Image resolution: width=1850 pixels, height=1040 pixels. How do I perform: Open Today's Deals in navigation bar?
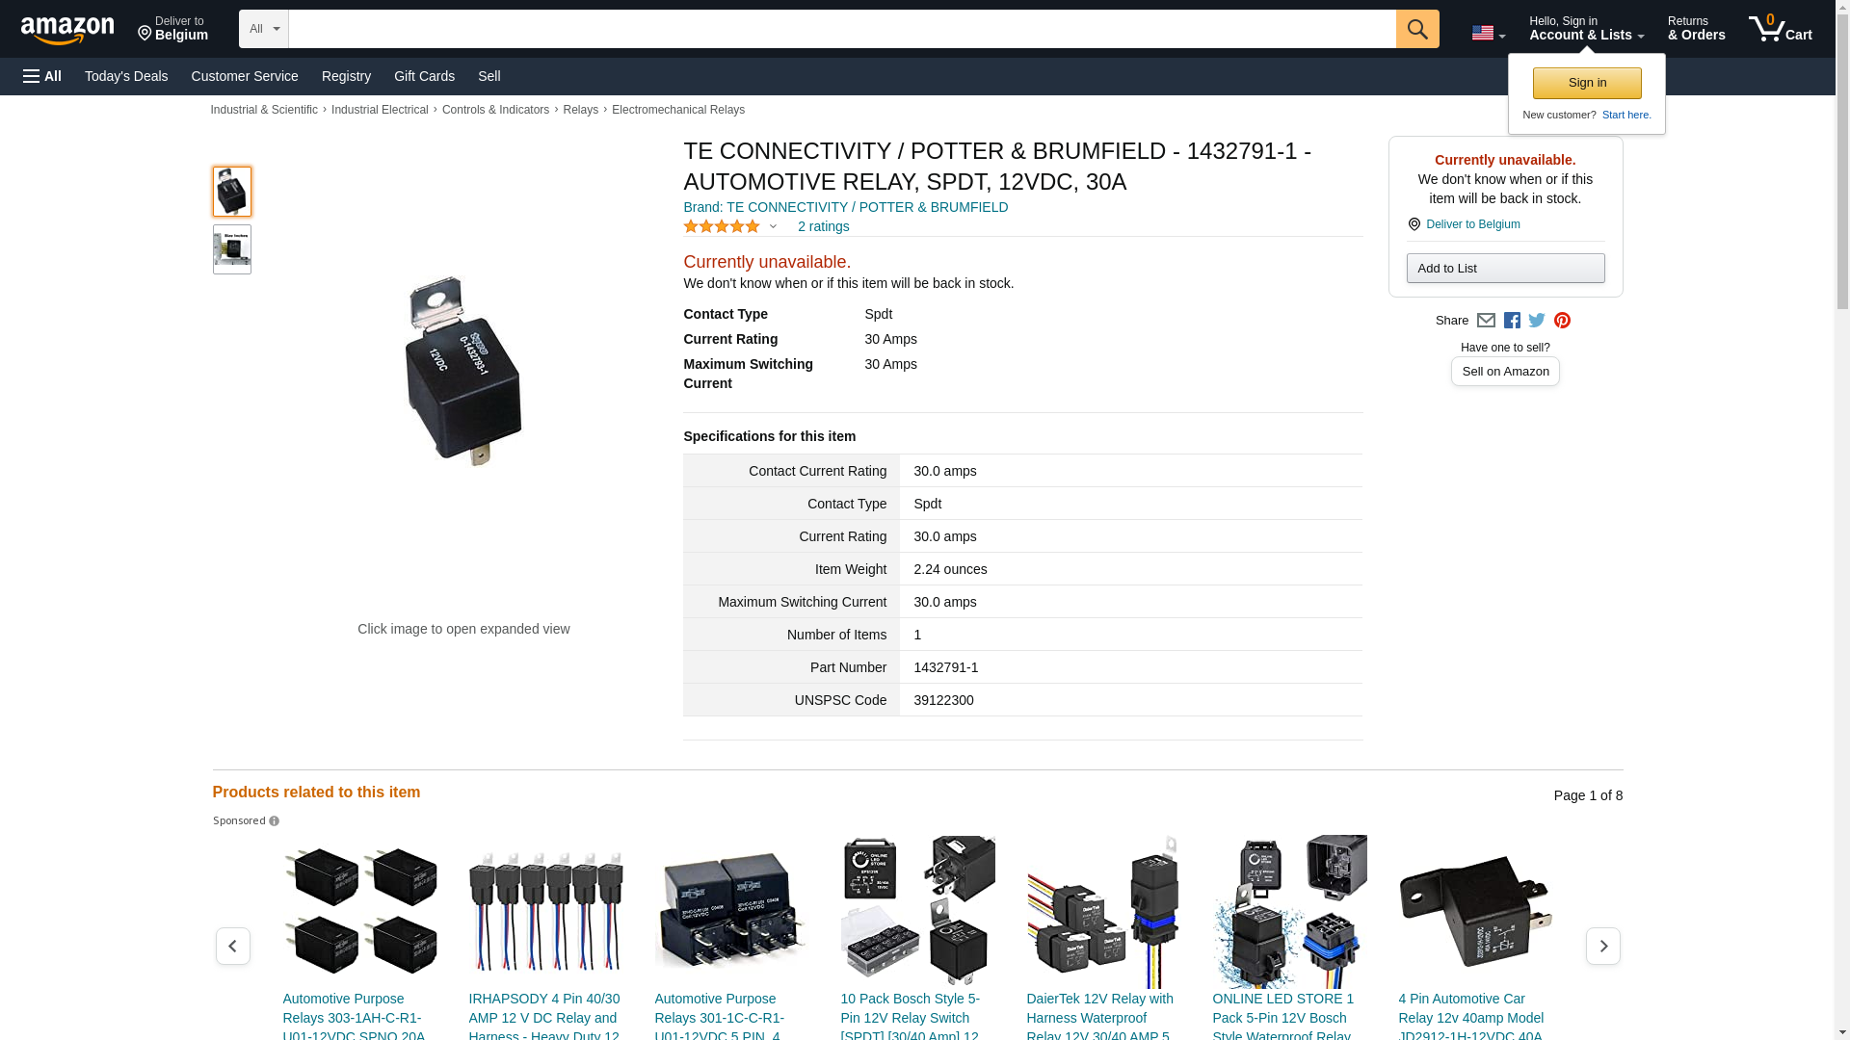(x=126, y=76)
